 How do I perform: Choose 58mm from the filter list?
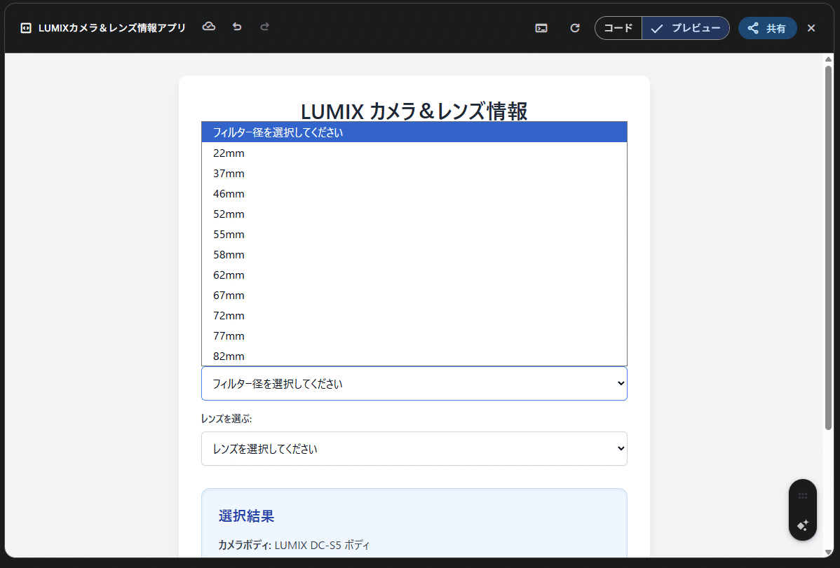pyautogui.click(x=414, y=255)
